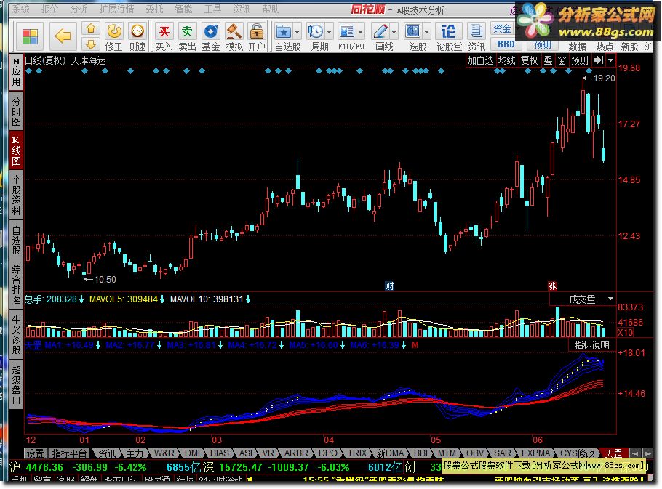Click the 指标说明 indicator description button
This screenshot has width=662, height=489.
(592, 345)
